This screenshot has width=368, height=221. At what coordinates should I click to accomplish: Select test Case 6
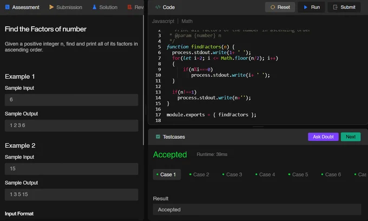pyautogui.click(x=331, y=174)
